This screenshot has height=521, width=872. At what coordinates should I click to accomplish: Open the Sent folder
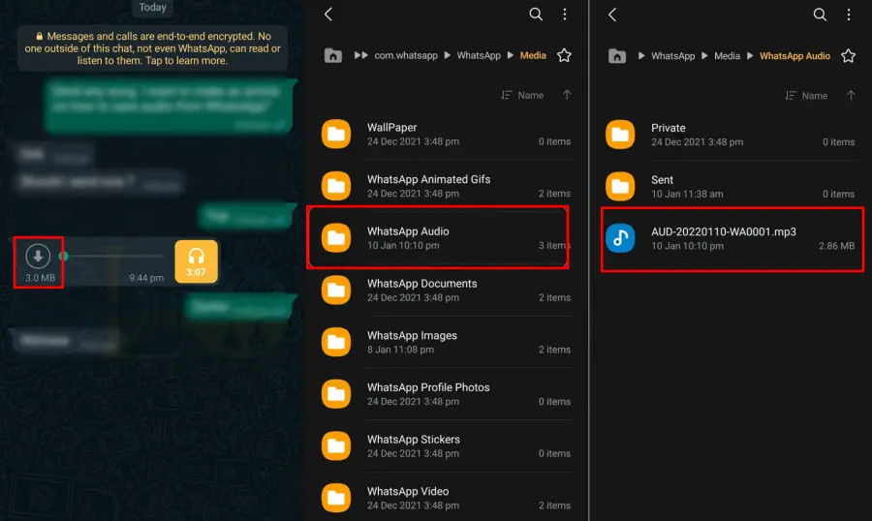731,186
